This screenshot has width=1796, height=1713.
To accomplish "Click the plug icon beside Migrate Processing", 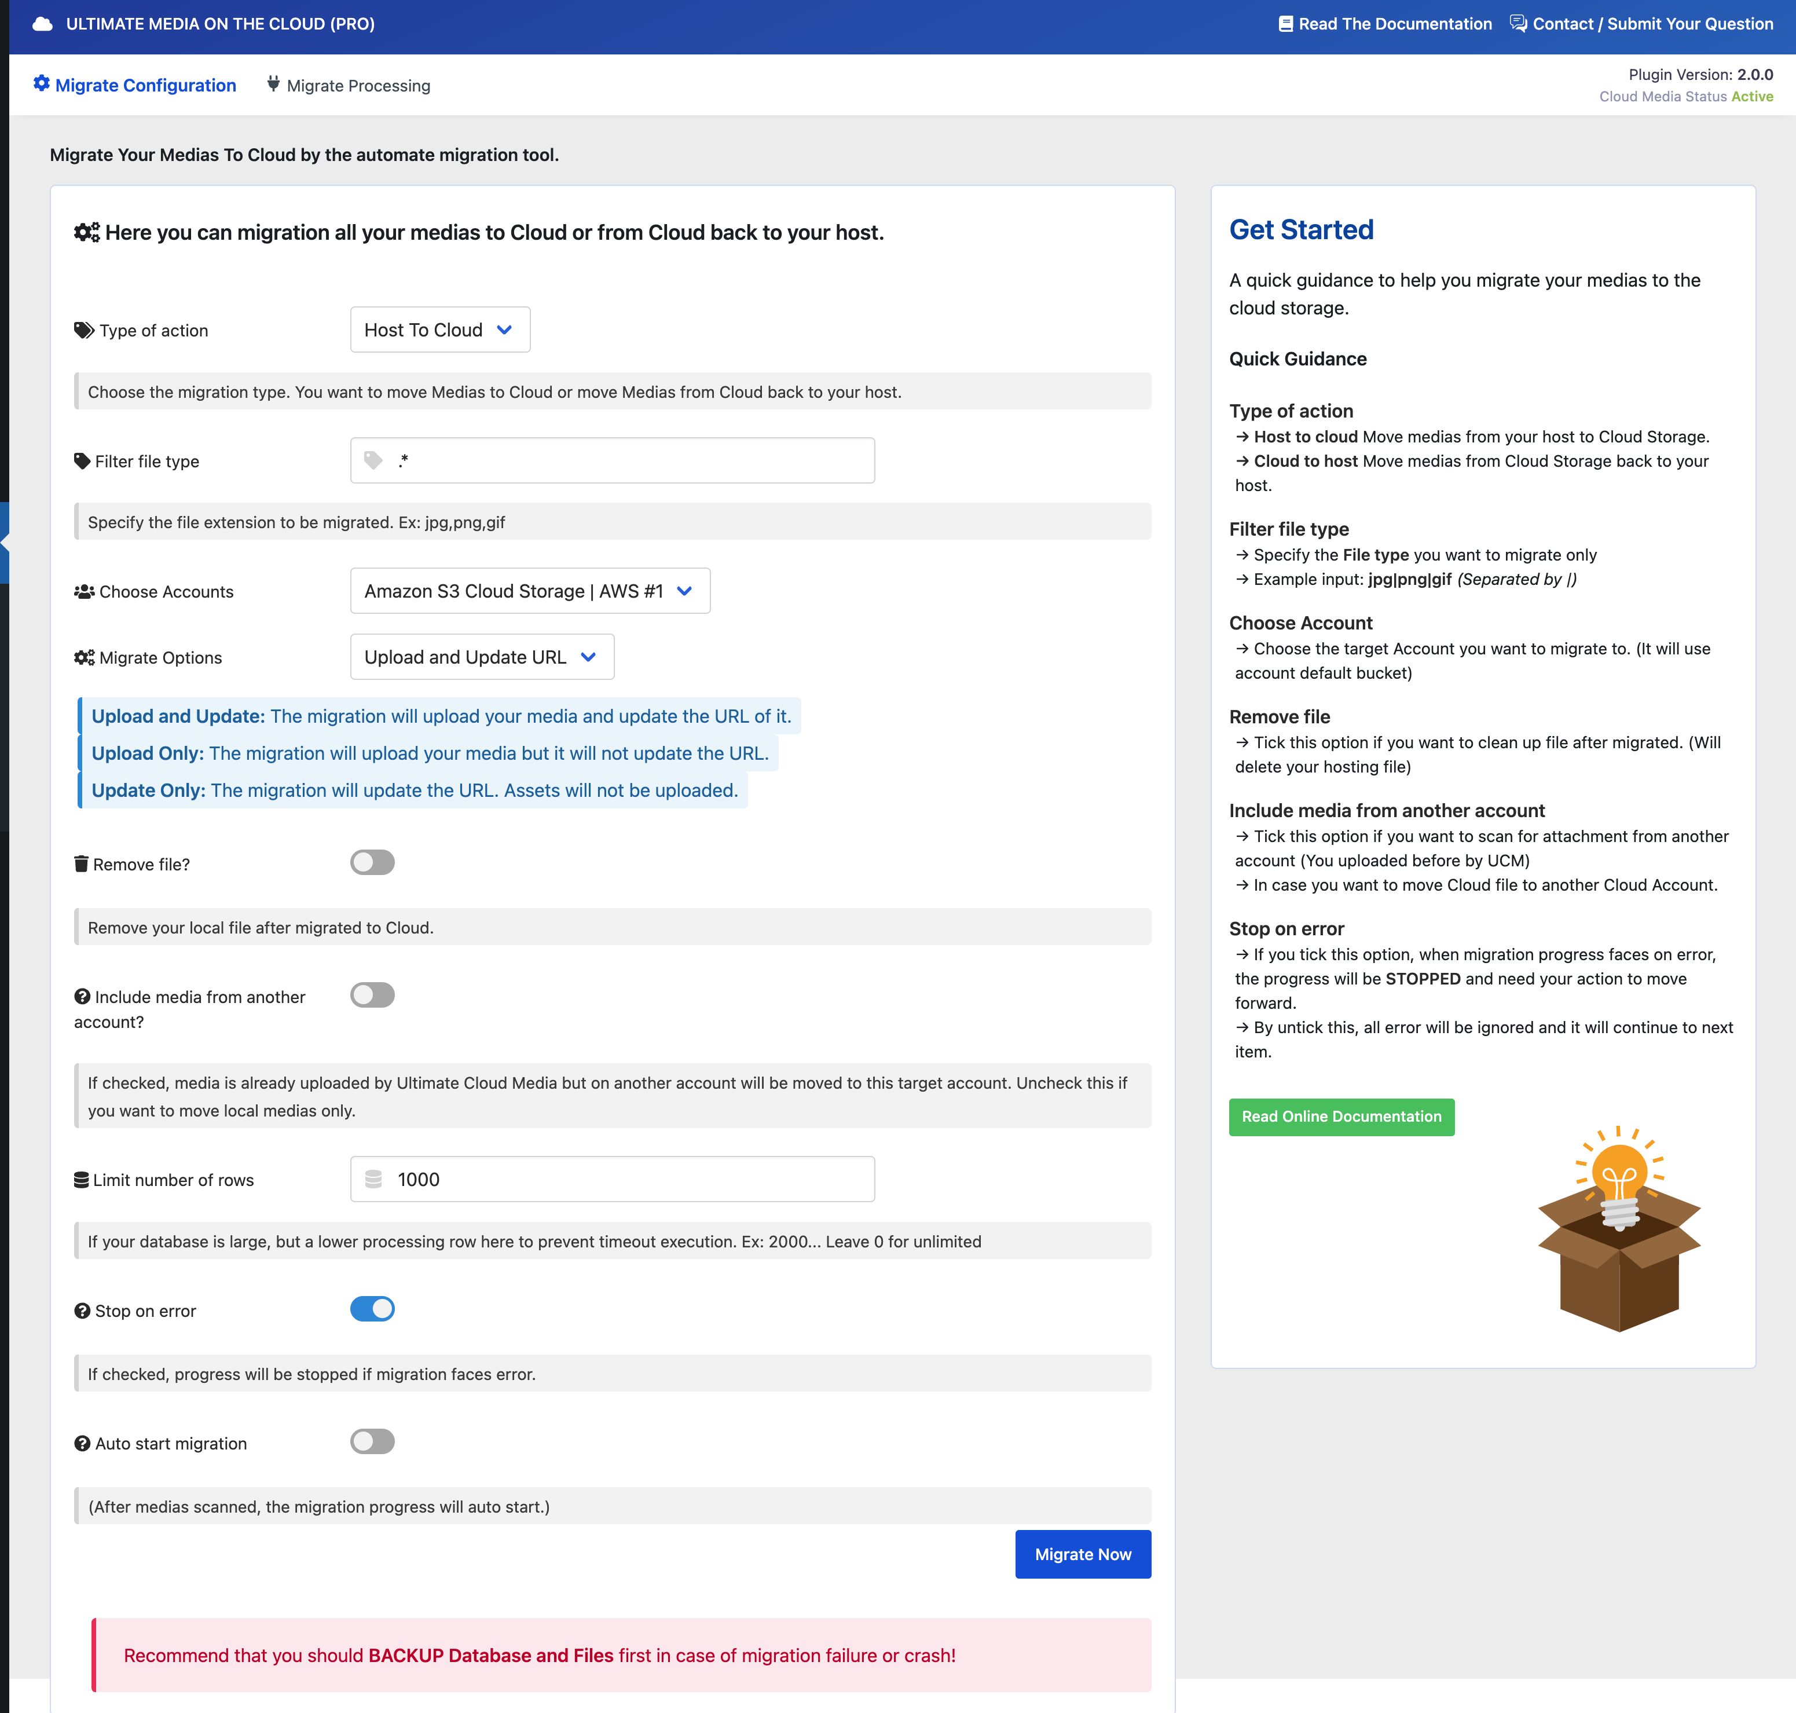I will pyautogui.click(x=273, y=84).
